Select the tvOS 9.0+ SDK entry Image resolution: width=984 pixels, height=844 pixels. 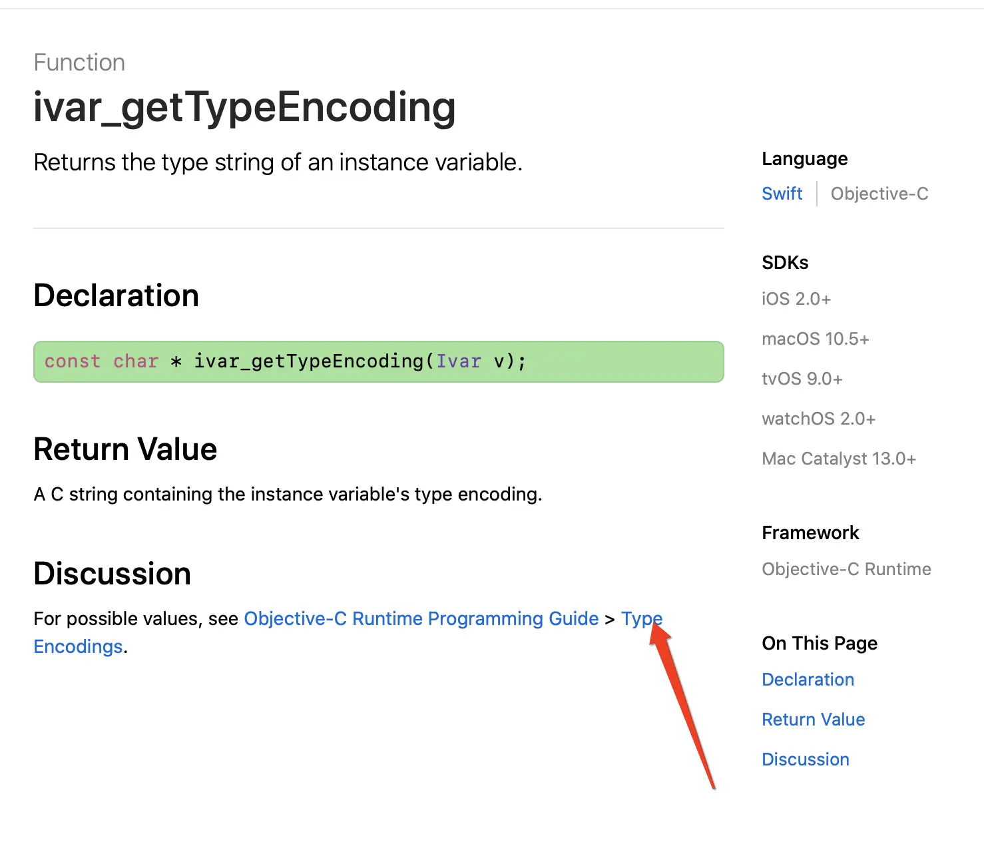802,379
